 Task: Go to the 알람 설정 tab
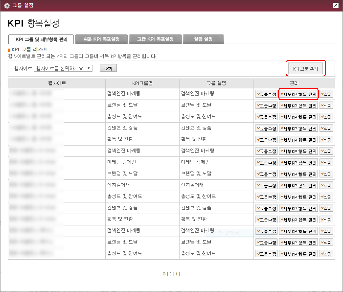click(x=203, y=39)
